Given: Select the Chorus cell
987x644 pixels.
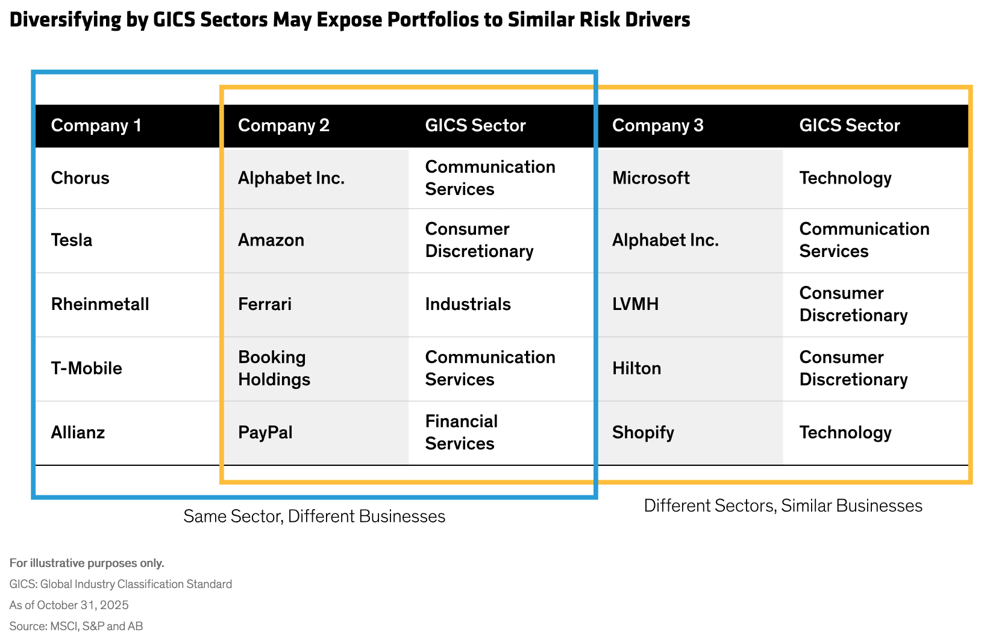Looking at the screenshot, I should [80, 178].
